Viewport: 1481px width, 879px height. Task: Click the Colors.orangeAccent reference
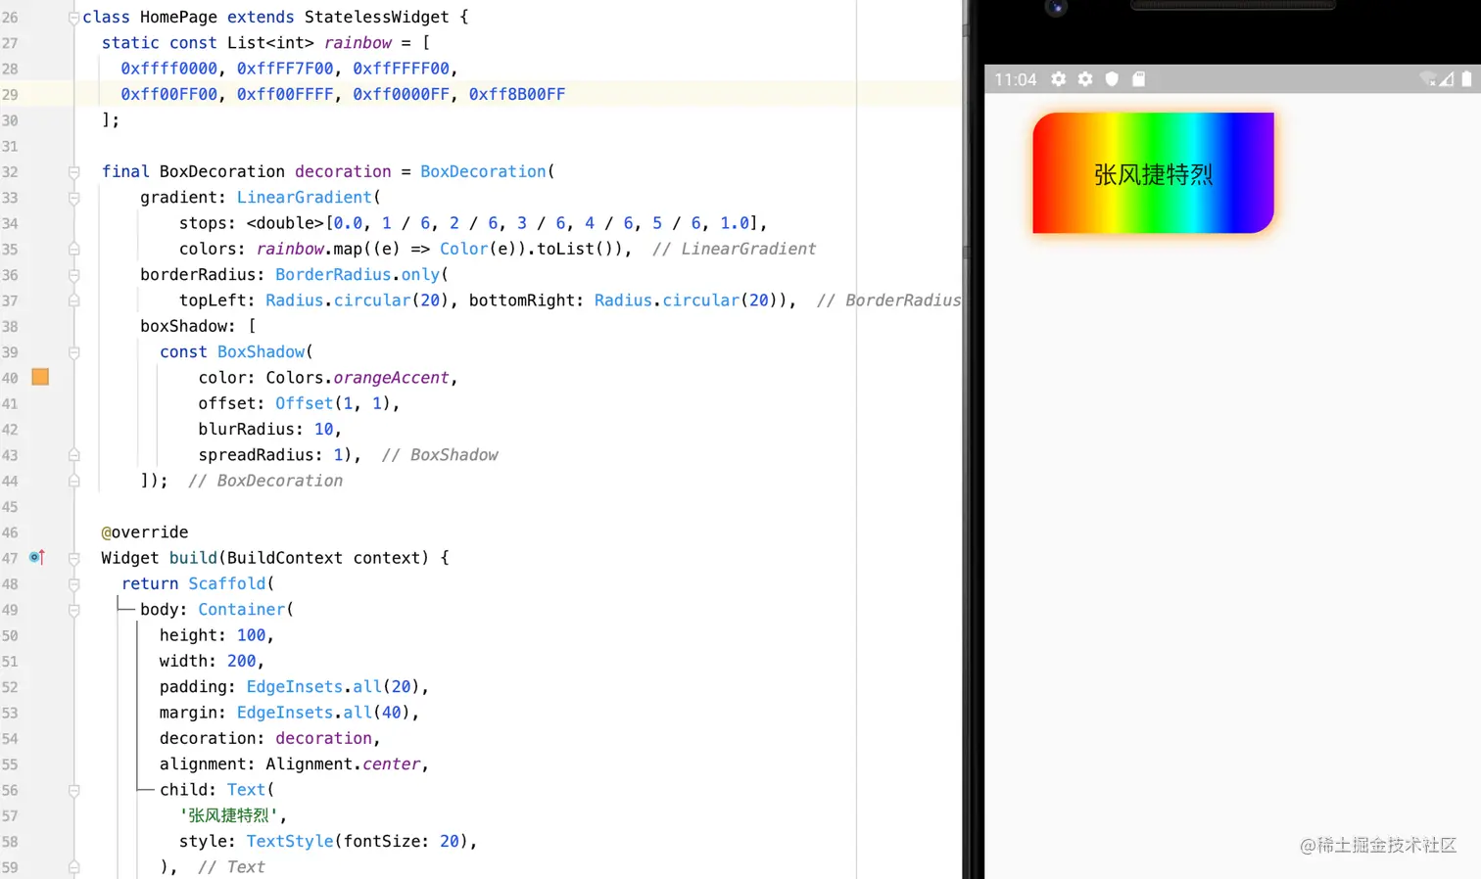[358, 377]
